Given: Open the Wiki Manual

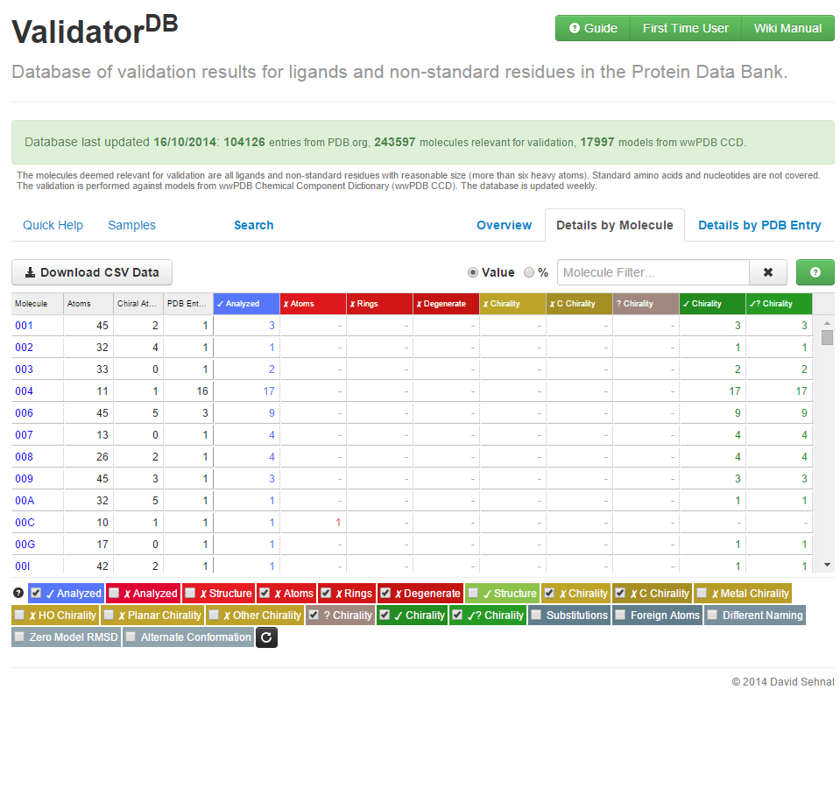Looking at the screenshot, I should 787,28.
